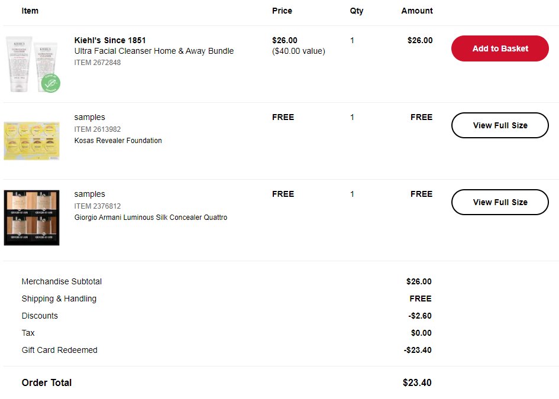
Task: View full size of Giorgio Armani Concealer
Action: [x=500, y=202]
